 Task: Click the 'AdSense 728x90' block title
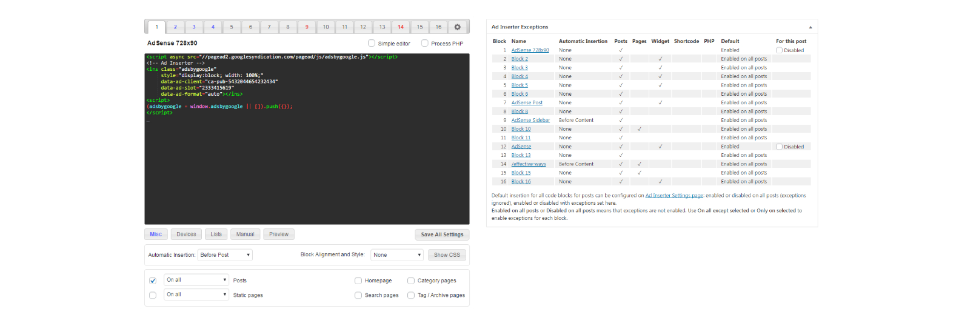[x=172, y=43]
